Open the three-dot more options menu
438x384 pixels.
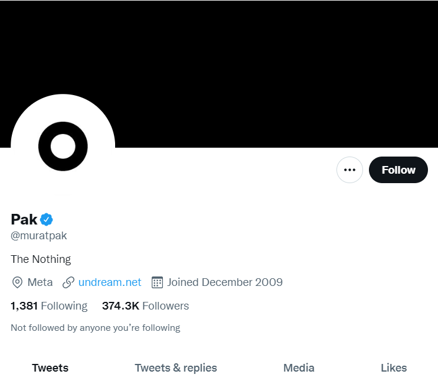coord(349,170)
